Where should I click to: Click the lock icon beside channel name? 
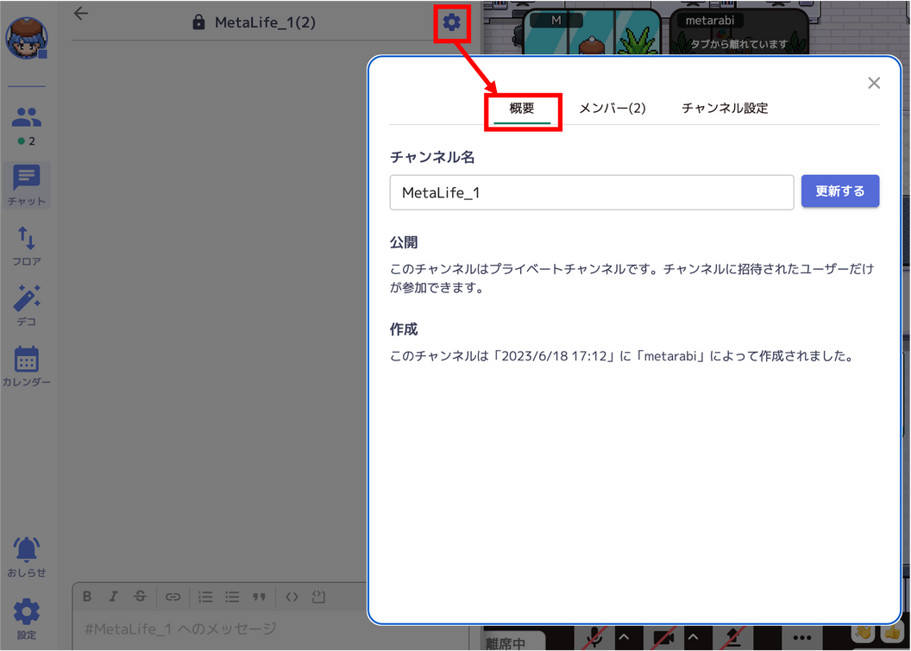click(x=198, y=22)
